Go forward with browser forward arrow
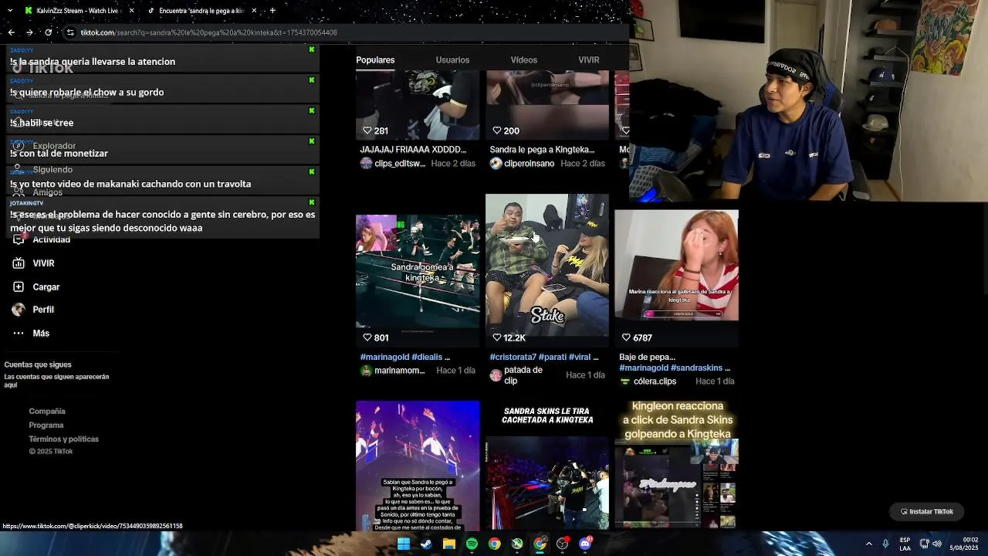Image resolution: width=988 pixels, height=556 pixels. point(29,32)
